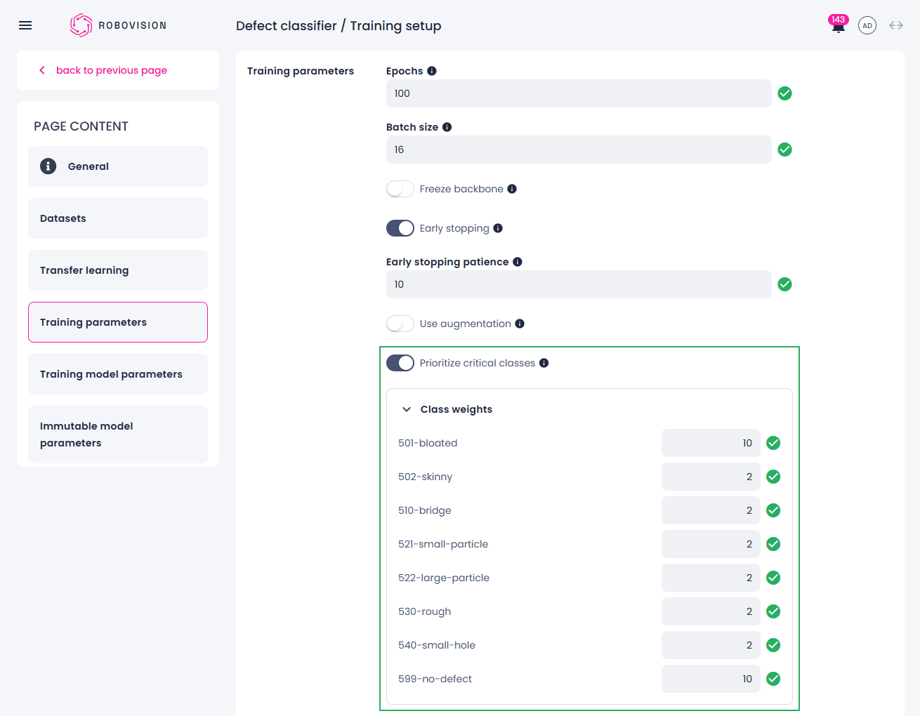Click the Robovision logo

[x=119, y=25]
